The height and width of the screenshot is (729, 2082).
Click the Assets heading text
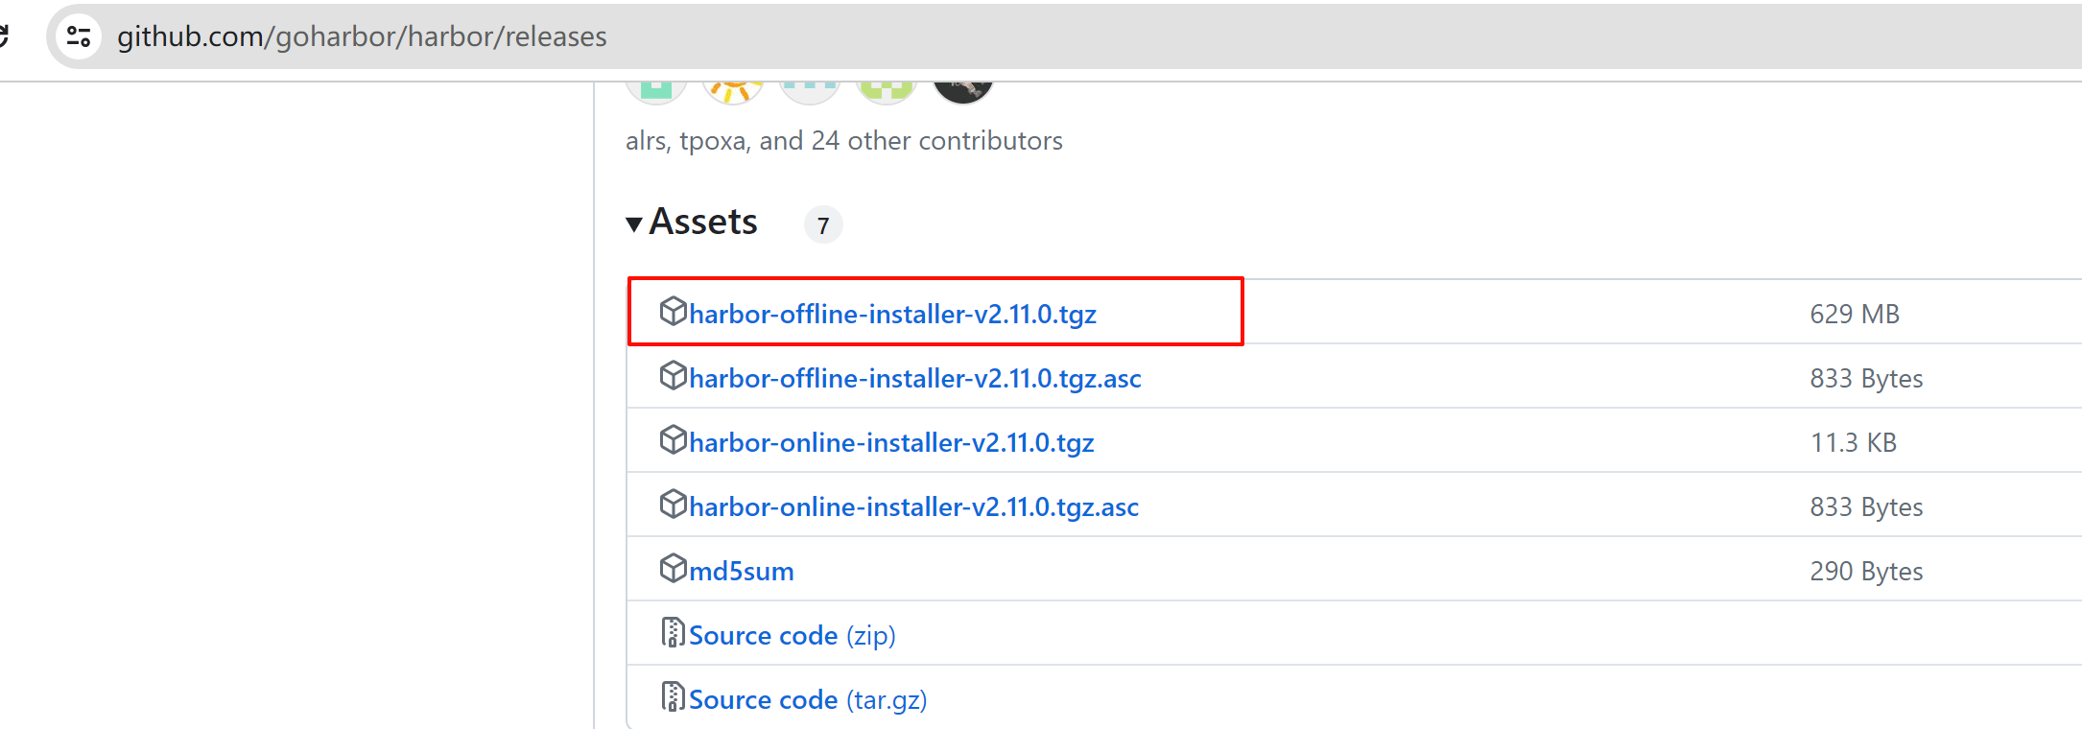click(703, 223)
